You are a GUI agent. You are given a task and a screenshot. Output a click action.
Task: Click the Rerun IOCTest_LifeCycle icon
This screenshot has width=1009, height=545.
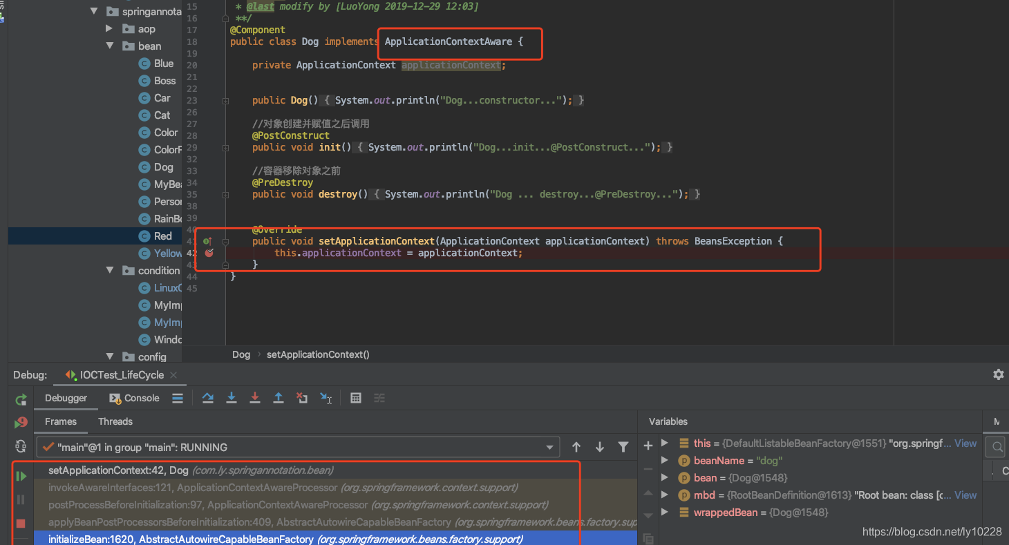pos(21,399)
